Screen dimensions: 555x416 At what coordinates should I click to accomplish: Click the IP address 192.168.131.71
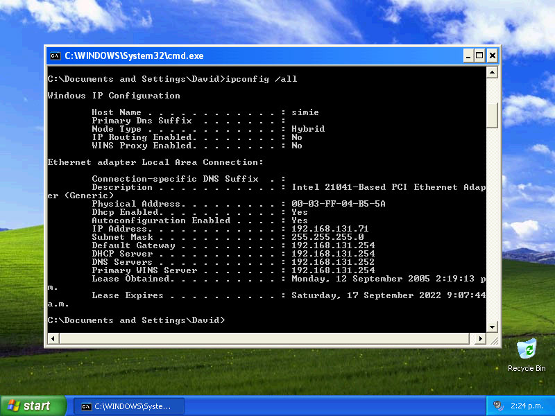pyautogui.click(x=330, y=229)
